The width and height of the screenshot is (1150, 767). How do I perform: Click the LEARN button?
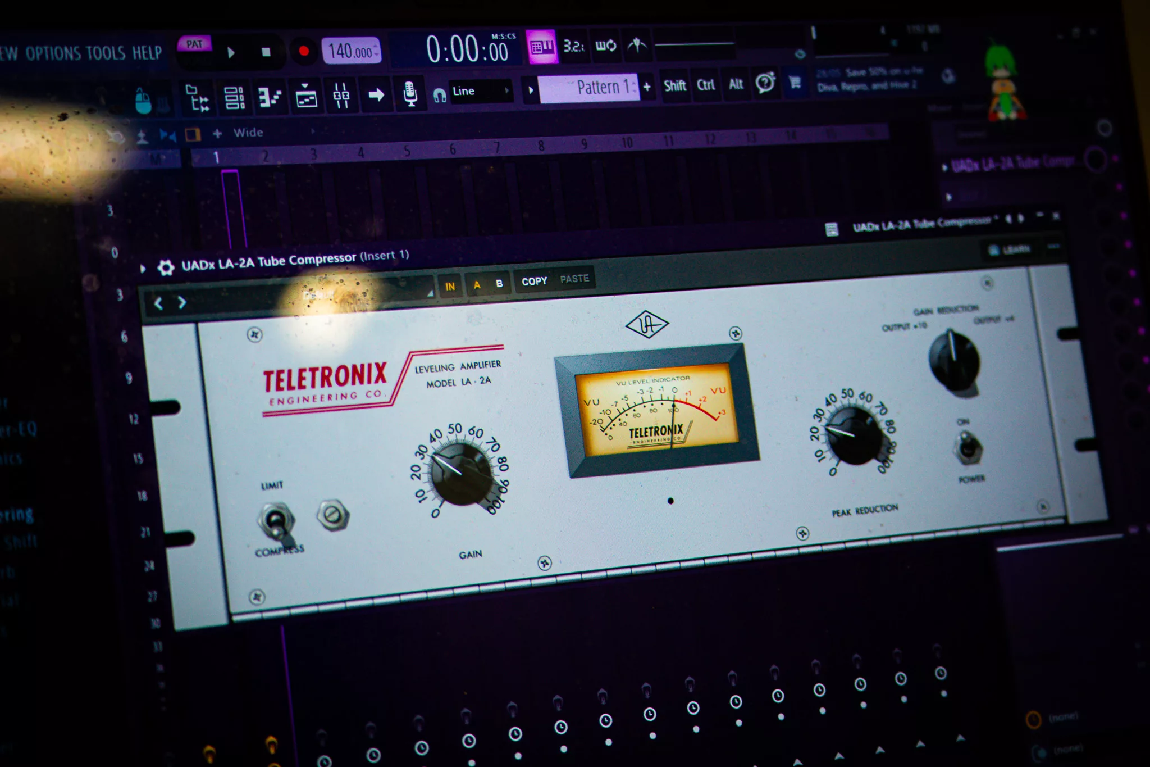click(1009, 249)
